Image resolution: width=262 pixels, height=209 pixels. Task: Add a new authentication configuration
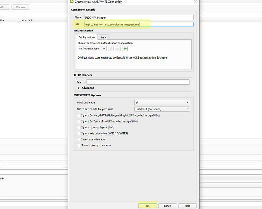[x=125, y=49]
